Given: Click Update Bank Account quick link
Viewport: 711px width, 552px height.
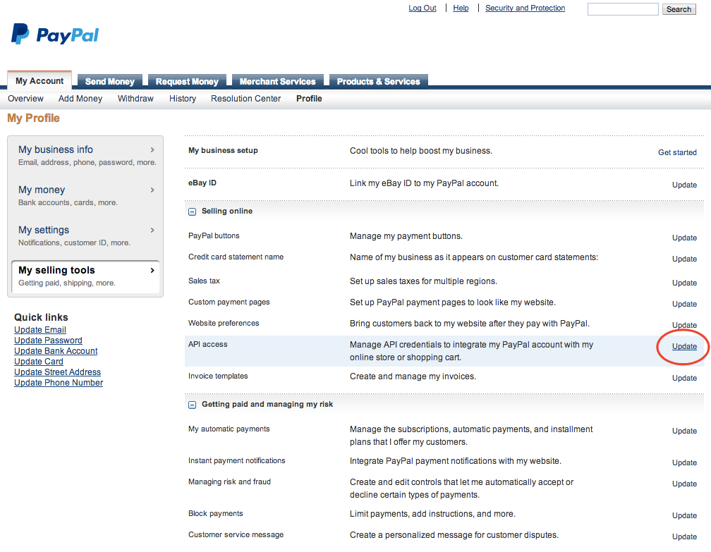Looking at the screenshot, I should pos(56,351).
